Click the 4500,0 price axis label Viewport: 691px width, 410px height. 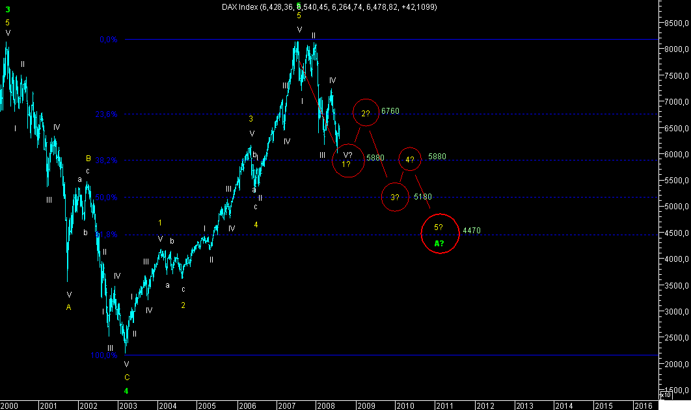coord(677,233)
